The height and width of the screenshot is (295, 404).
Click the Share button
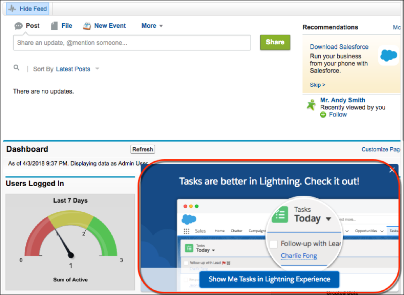click(275, 42)
